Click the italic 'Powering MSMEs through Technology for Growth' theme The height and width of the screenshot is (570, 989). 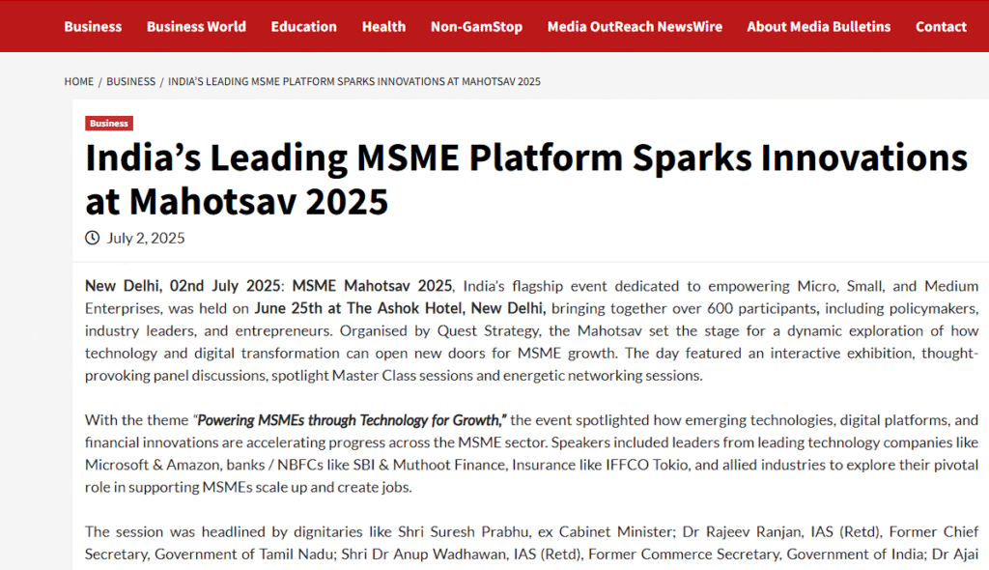pos(352,420)
